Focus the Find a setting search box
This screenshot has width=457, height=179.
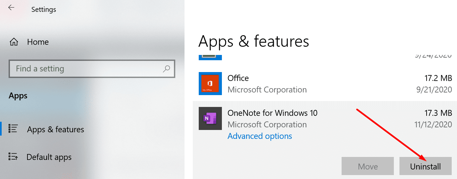point(92,69)
